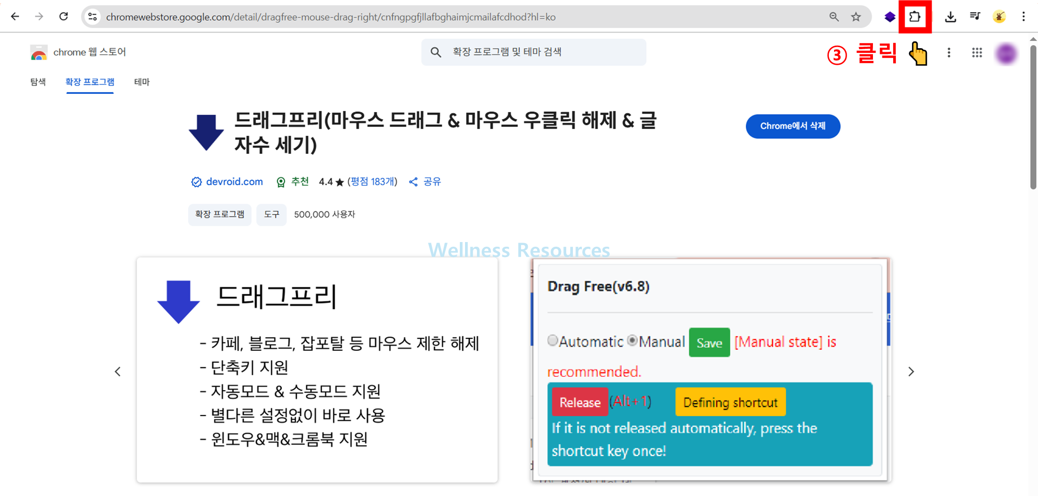Switch to the 탐색 tab
The image size is (1038, 496).
click(38, 82)
